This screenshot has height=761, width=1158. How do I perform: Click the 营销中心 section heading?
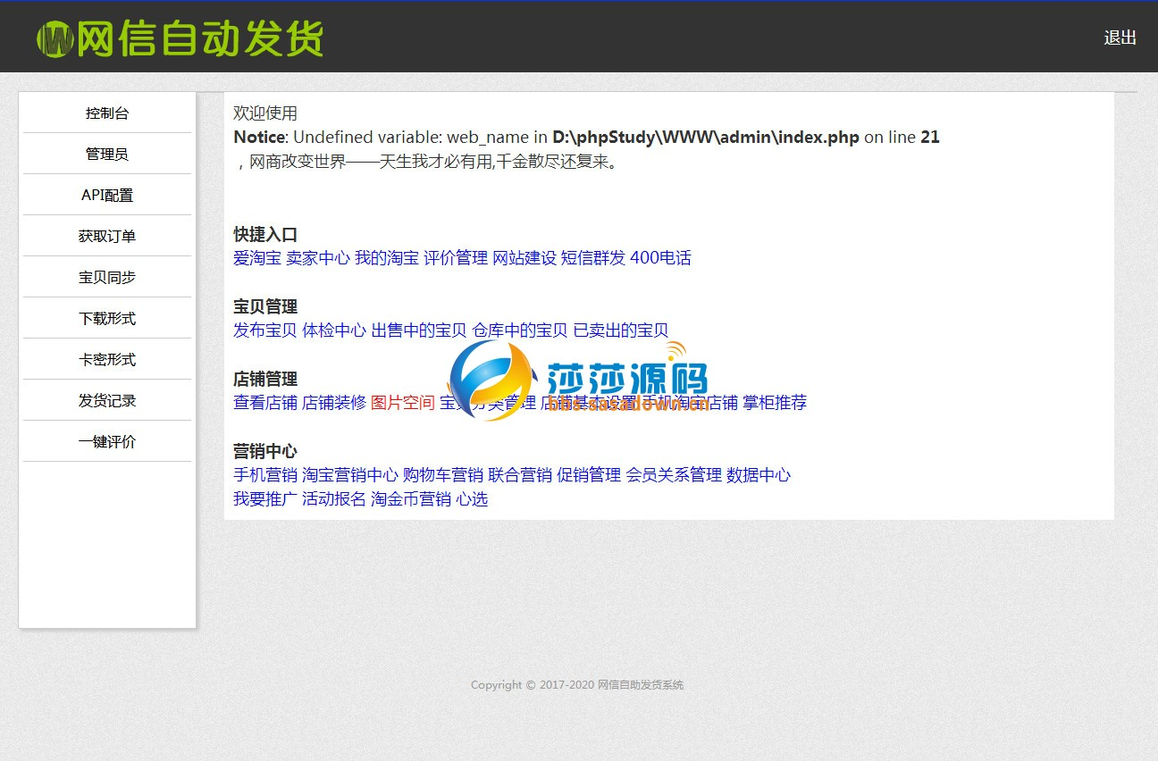(x=265, y=452)
